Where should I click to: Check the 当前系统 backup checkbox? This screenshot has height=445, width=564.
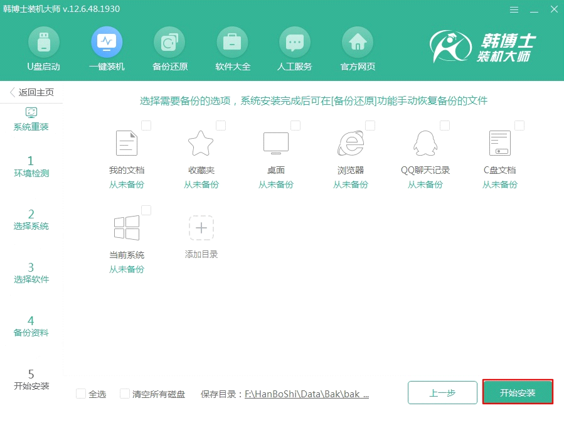tap(147, 210)
